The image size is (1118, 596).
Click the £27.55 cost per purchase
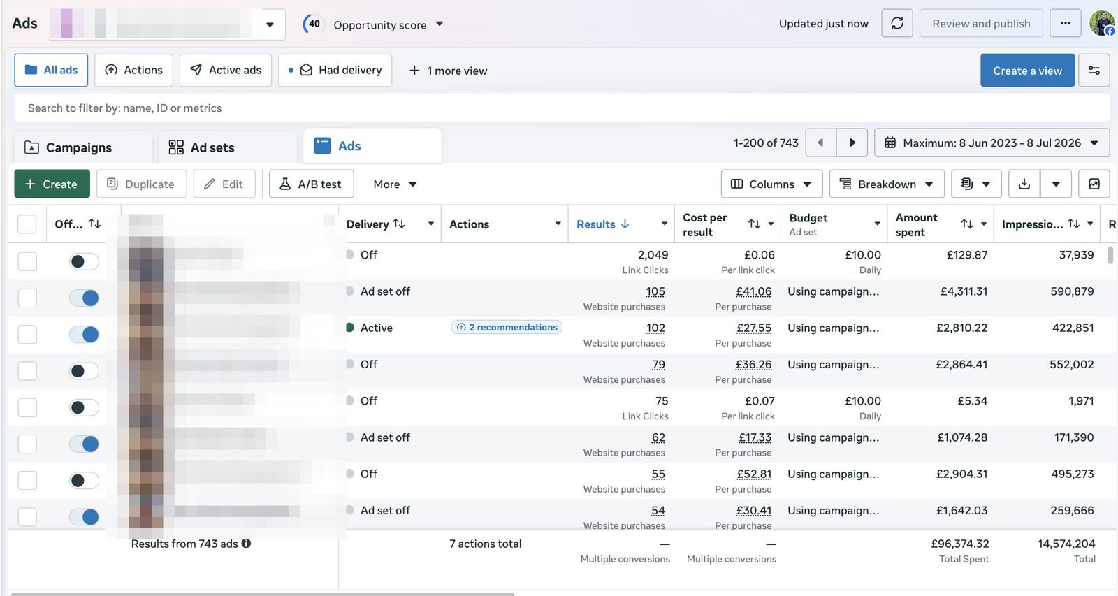coord(754,328)
